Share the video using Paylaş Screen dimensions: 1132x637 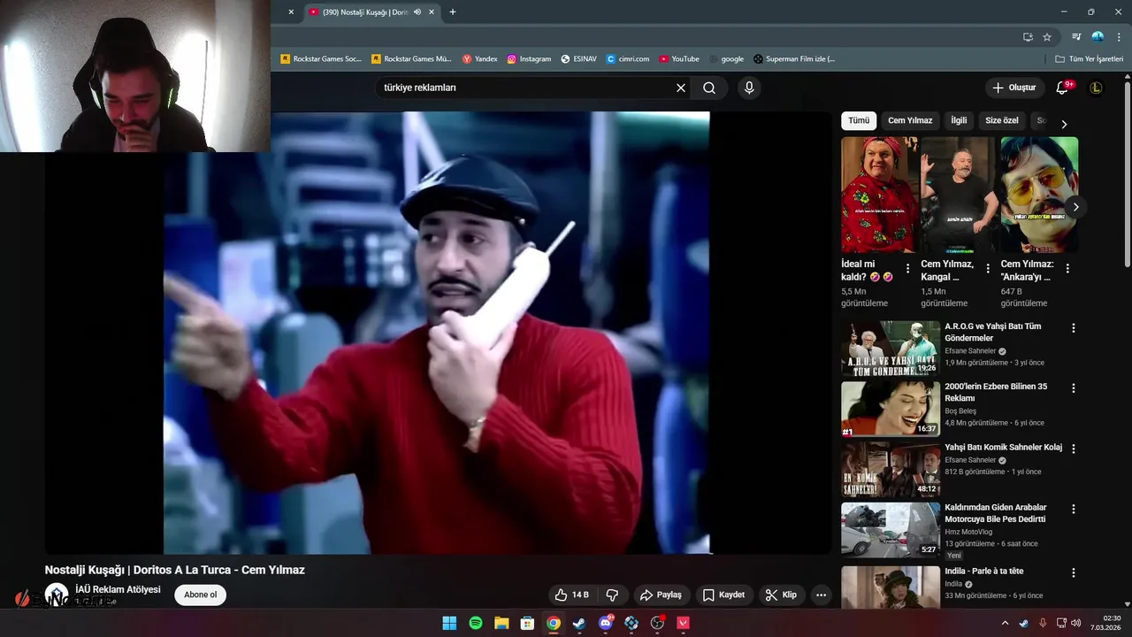[x=662, y=595]
